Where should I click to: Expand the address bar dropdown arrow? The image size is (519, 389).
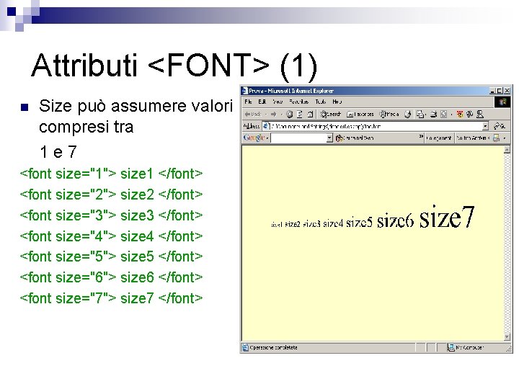coord(485,126)
